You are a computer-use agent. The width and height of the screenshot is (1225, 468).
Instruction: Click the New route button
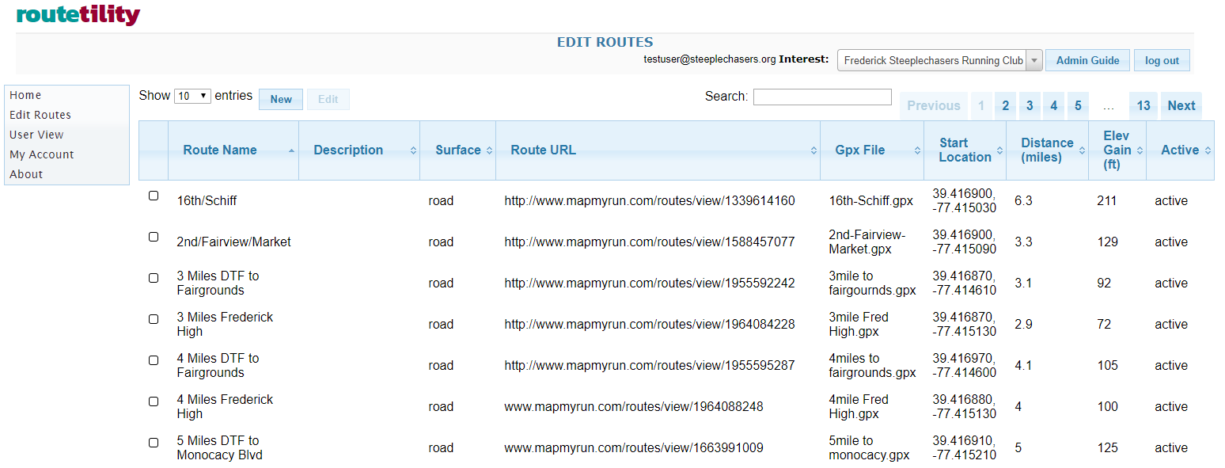pyautogui.click(x=281, y=99)
